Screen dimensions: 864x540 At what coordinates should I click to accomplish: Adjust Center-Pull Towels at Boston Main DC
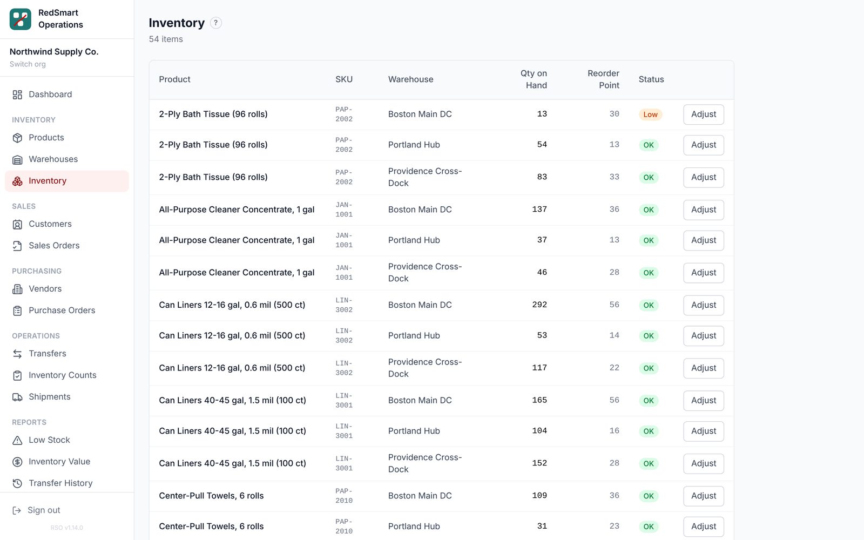click(704, 496)
